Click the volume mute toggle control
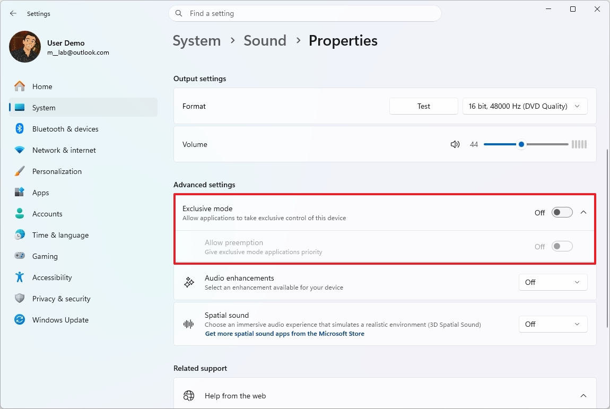This screenshot has height=409, width=610. 455,144
